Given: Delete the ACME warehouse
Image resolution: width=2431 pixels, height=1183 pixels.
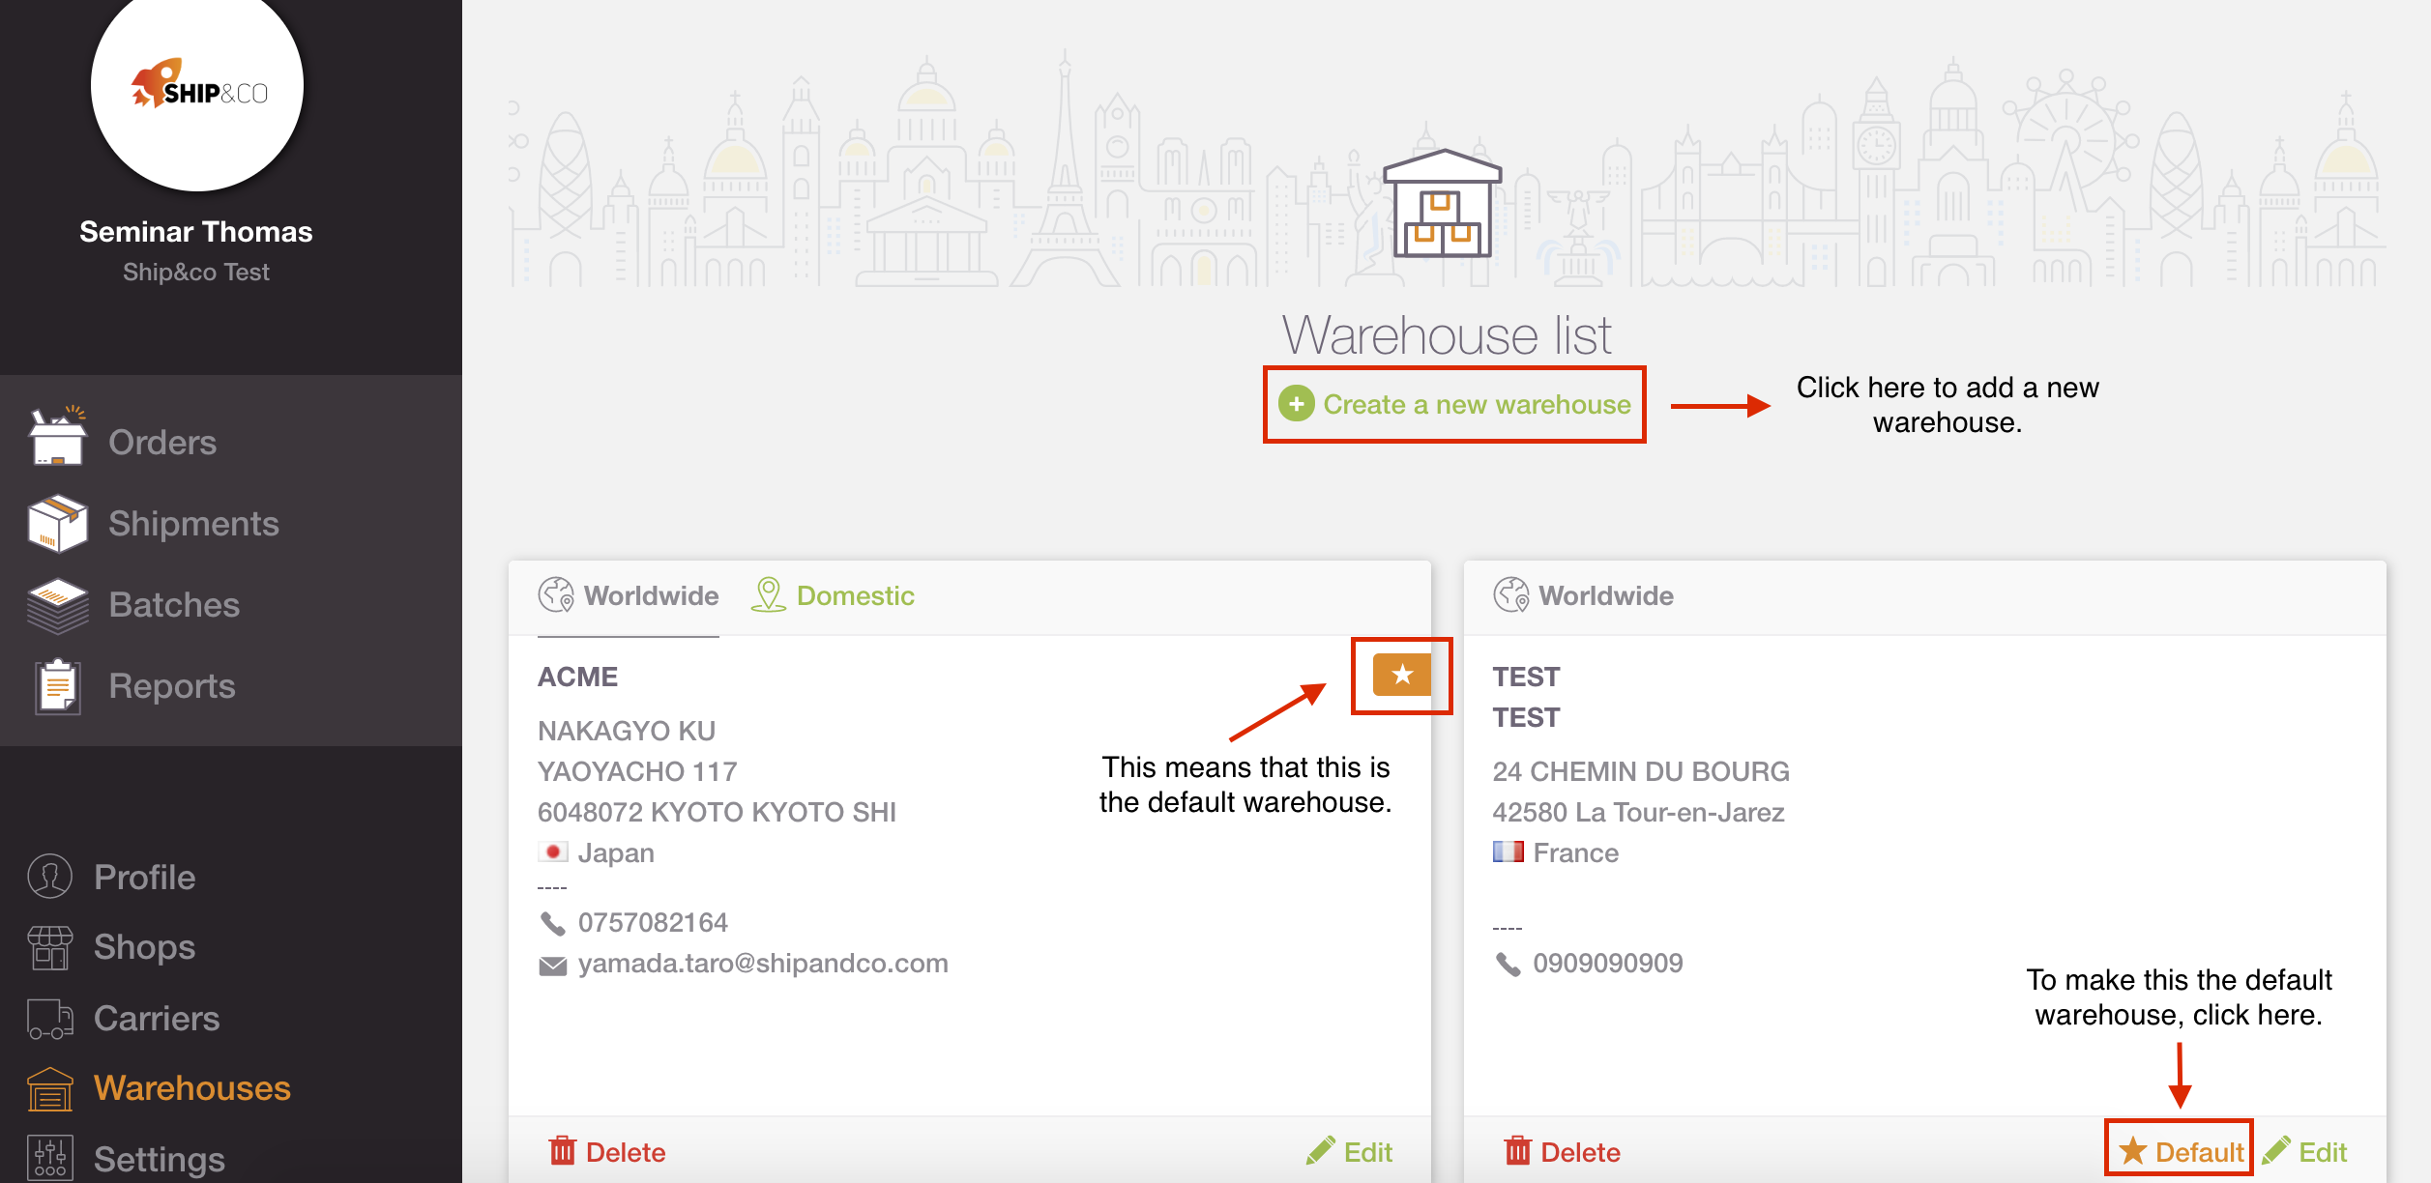Looking at the screenshot, I should pos(607,1151).
